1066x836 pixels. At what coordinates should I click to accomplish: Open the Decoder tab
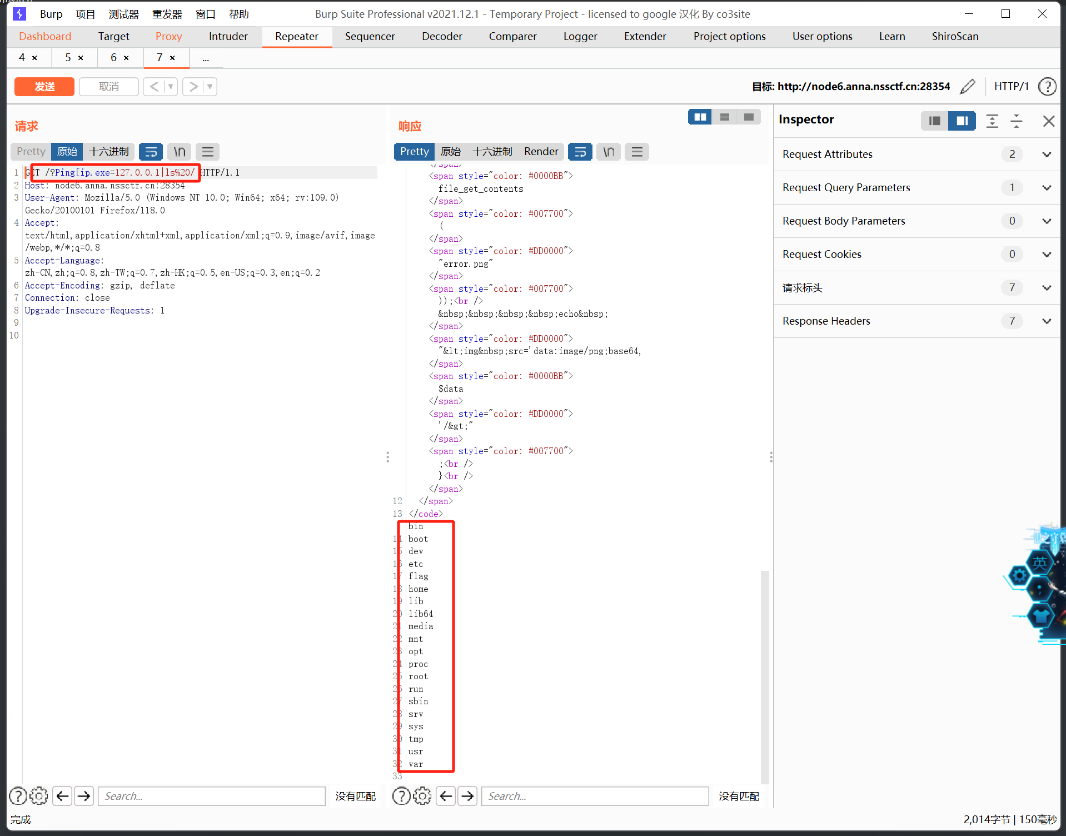pos(442,36)
